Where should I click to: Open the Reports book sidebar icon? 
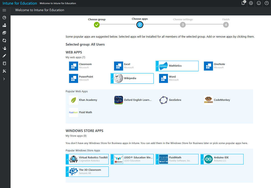tap(4, 63)
